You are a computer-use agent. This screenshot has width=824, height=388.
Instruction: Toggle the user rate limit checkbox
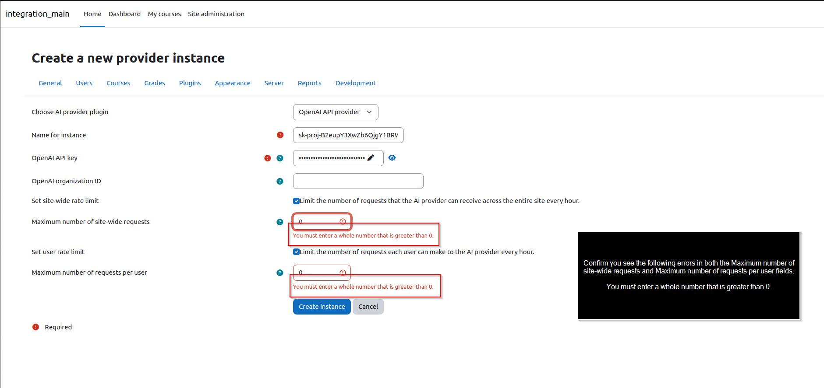coord(296,252)
